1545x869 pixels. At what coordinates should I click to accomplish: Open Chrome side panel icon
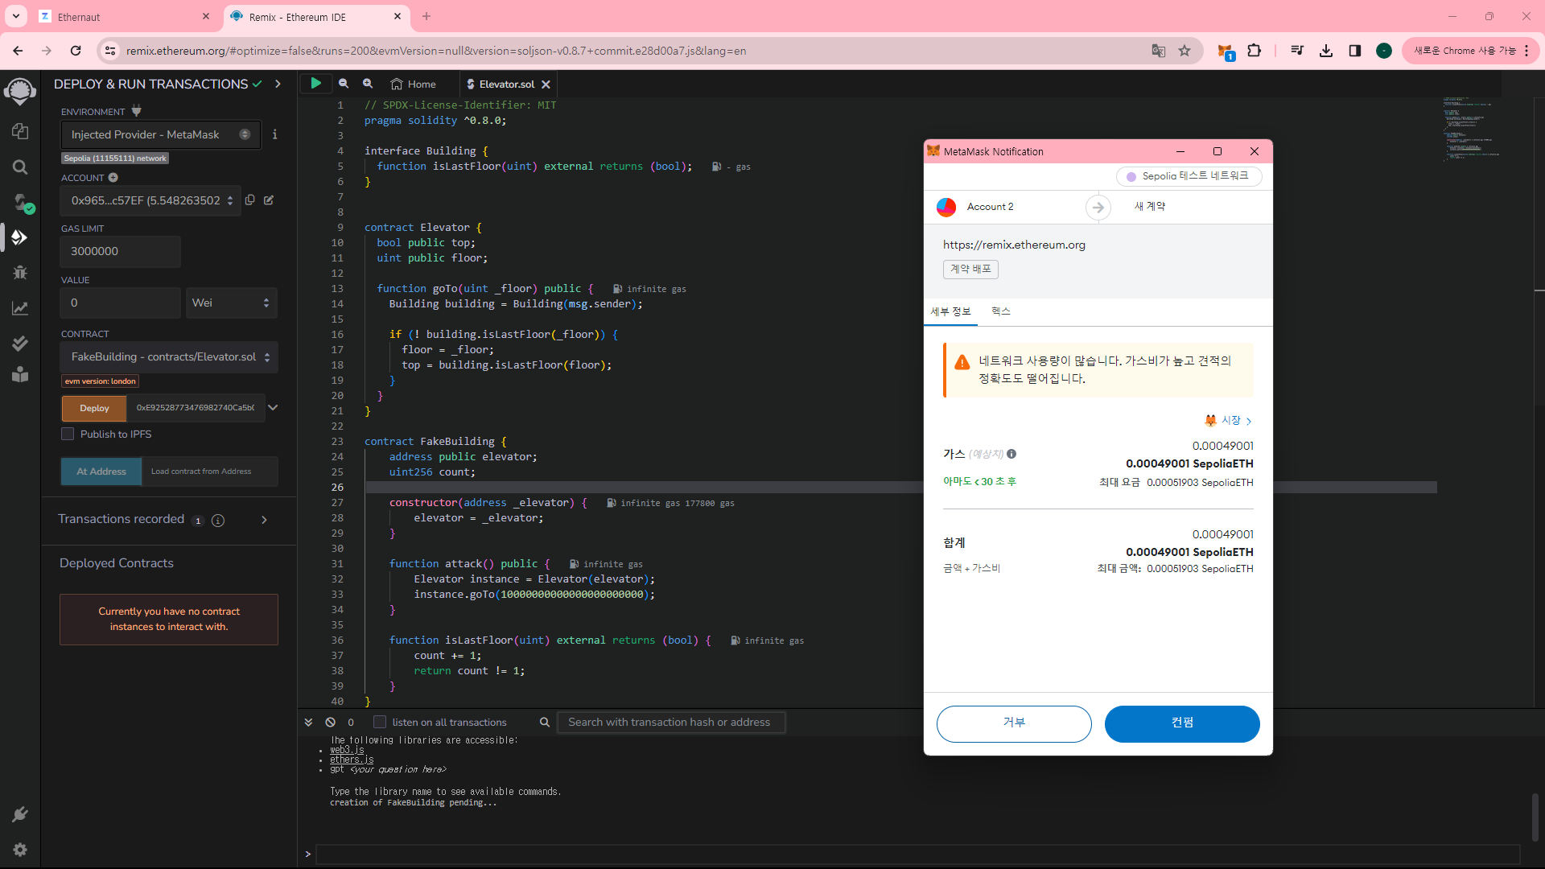point(1355,51)
